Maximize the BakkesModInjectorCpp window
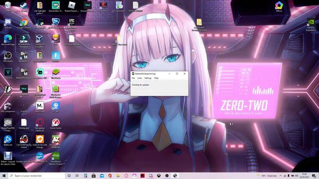This screenshot has width=319, height=179. click(x=177, y=74)
